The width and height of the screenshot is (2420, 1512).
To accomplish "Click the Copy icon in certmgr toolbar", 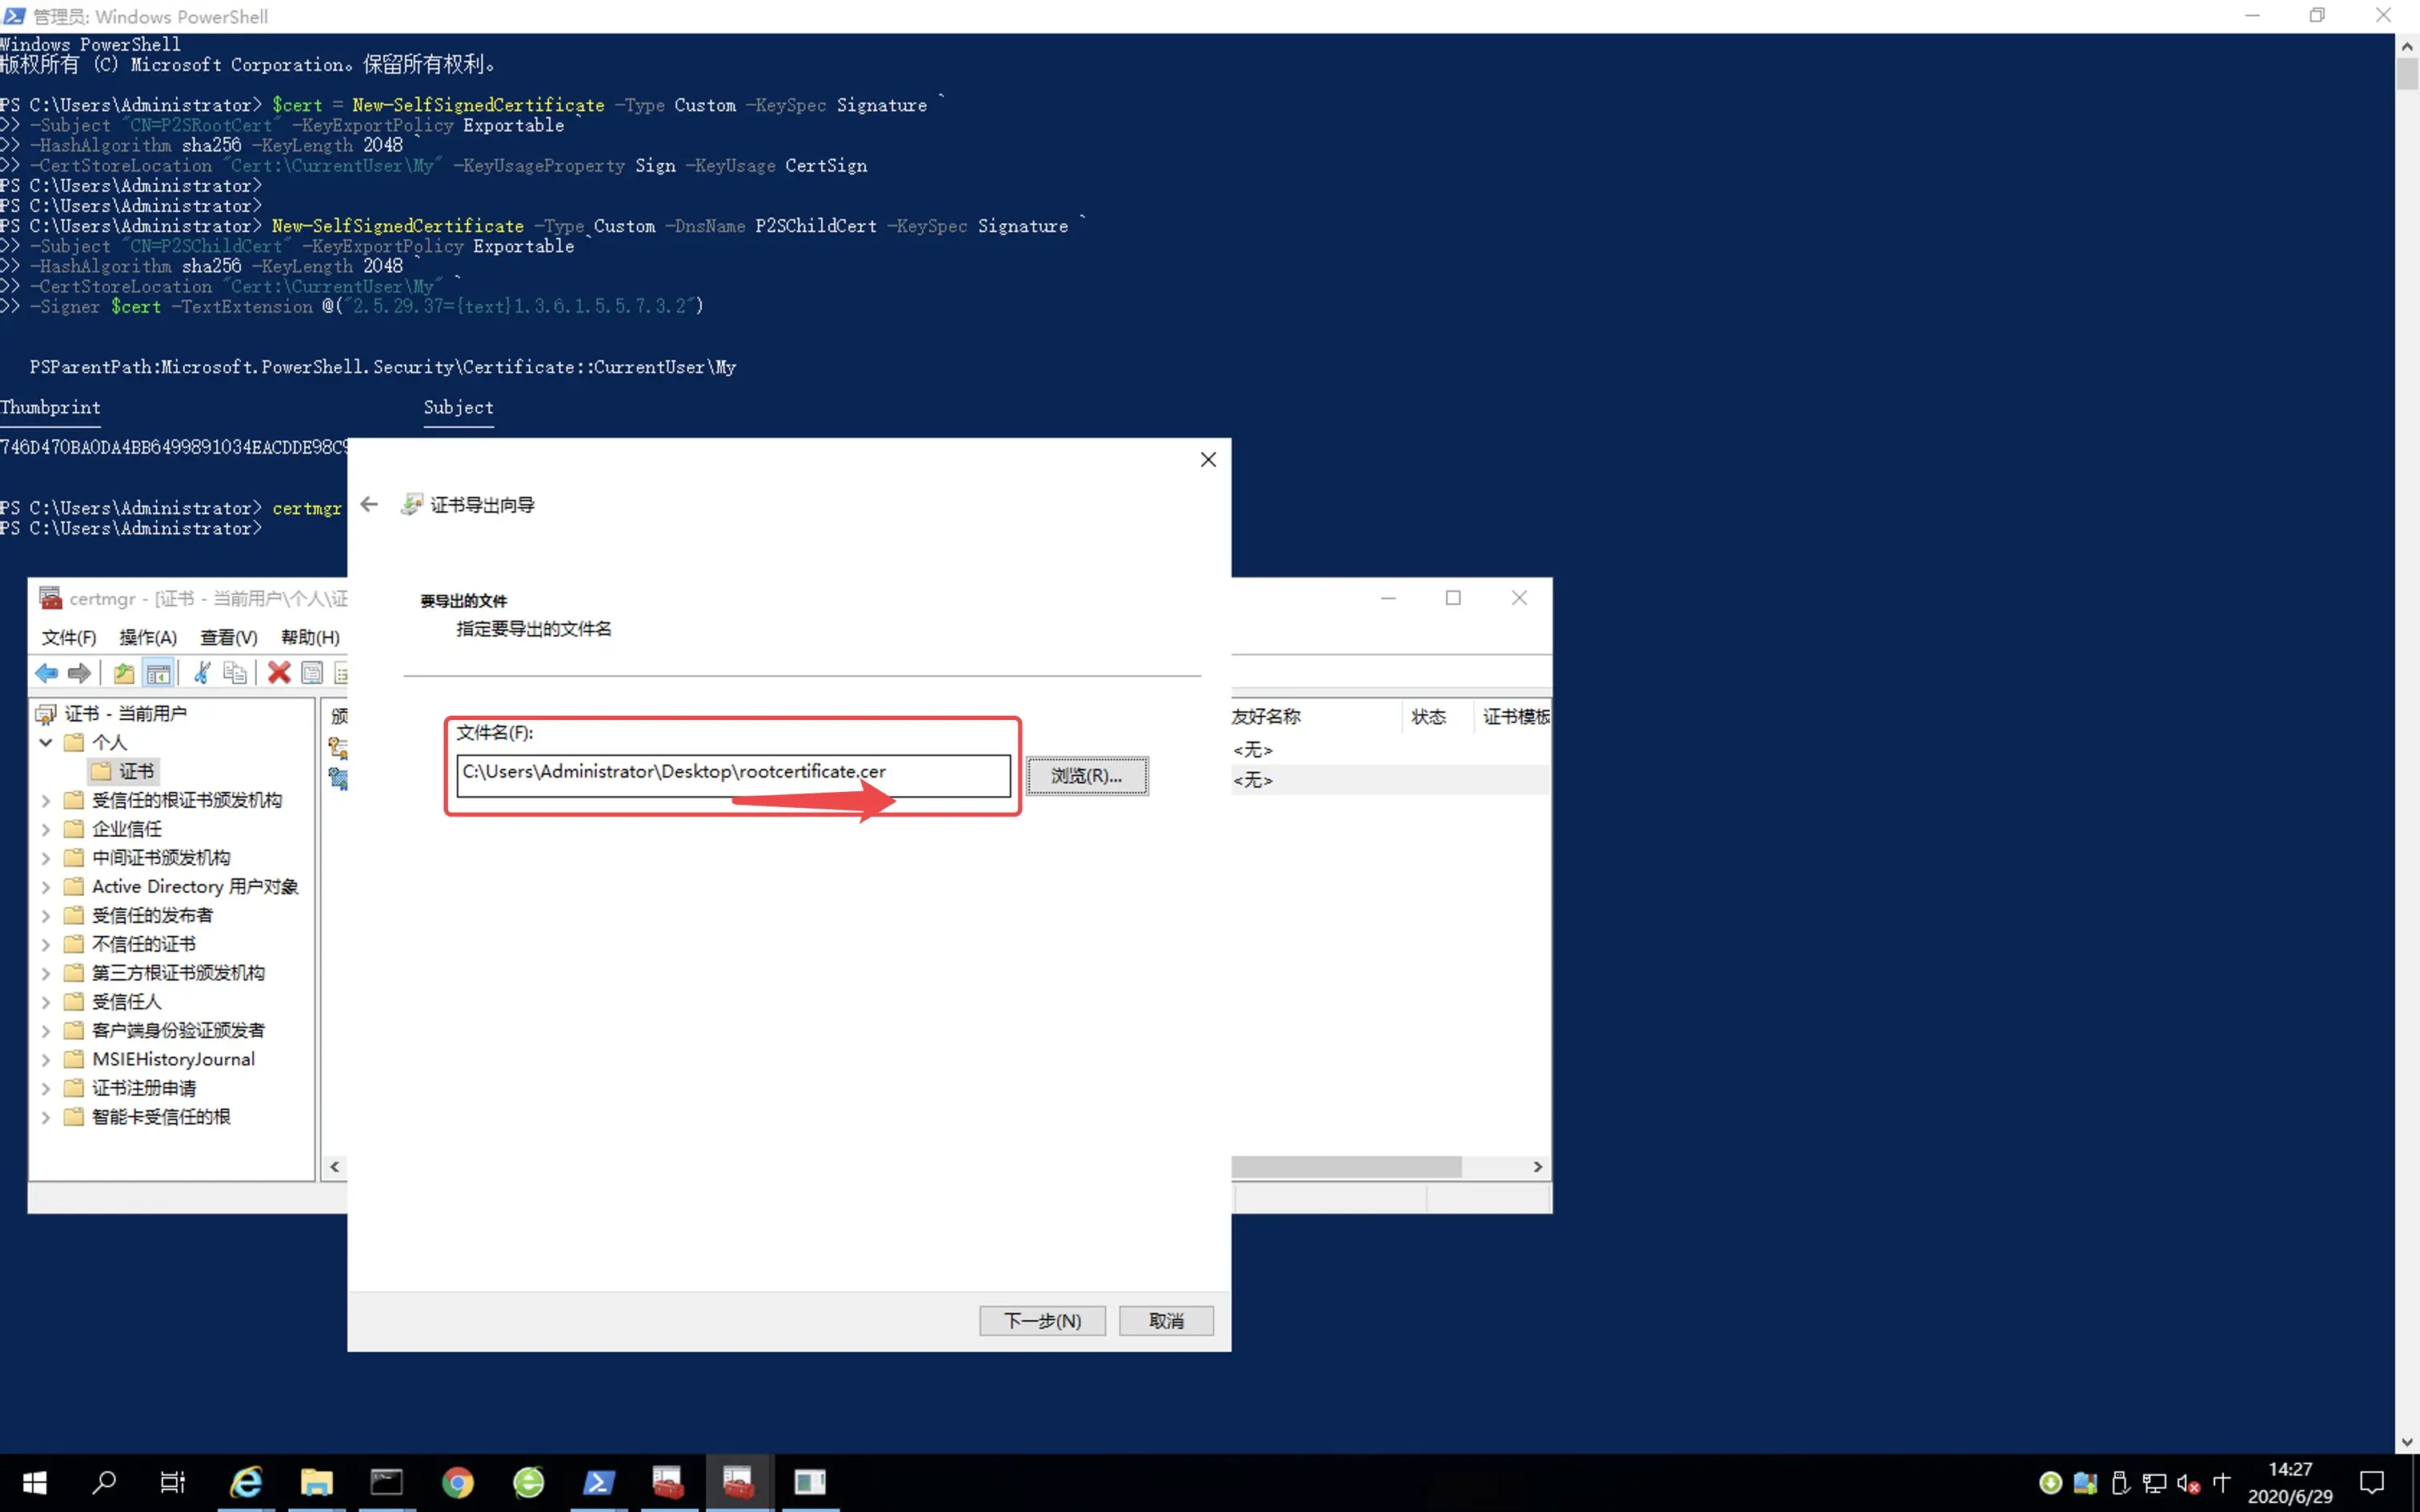I will point(235,673).
